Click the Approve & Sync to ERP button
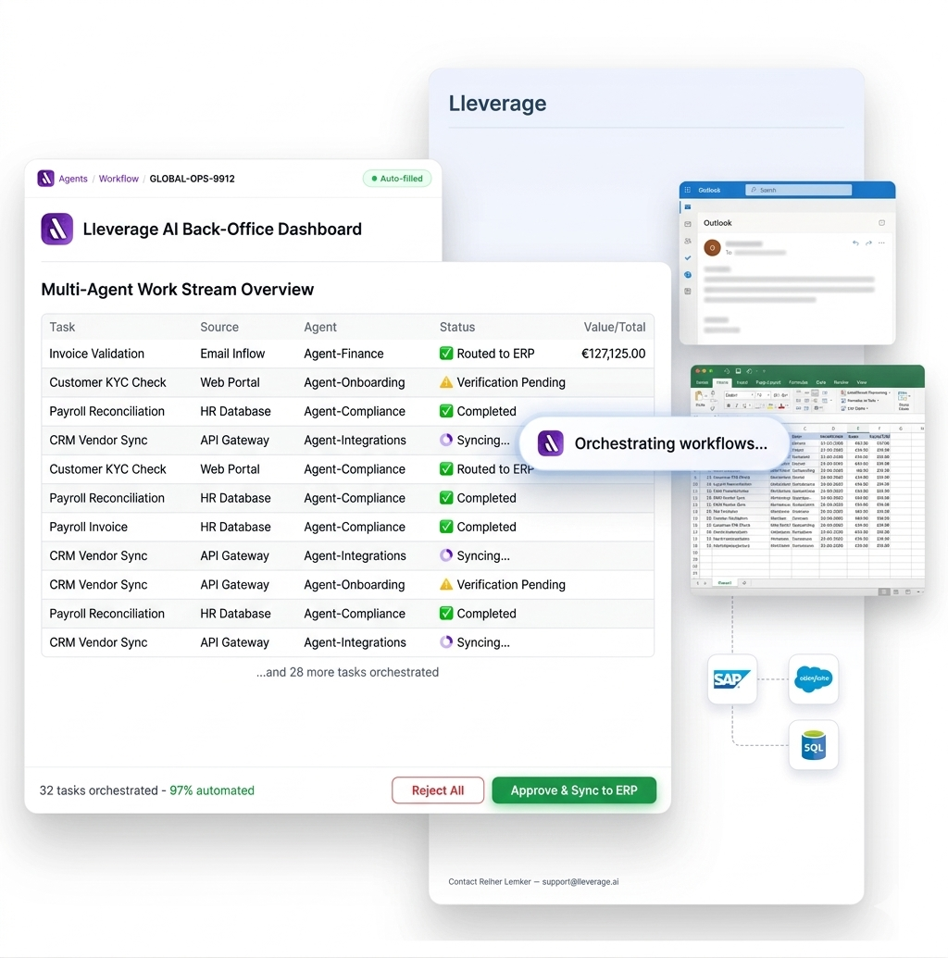This screenshot has width=948, height=958. (574, 790)
